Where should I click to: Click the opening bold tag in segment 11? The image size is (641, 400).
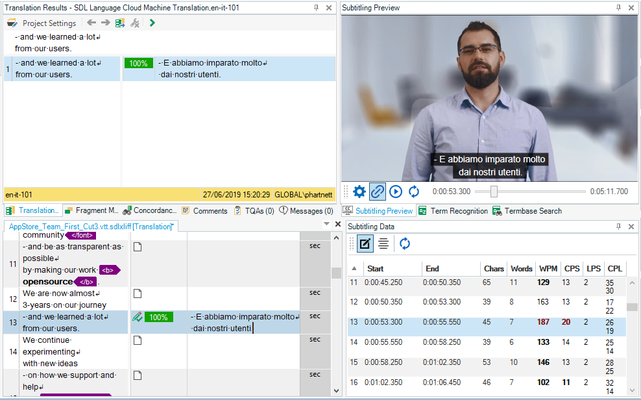110,270
